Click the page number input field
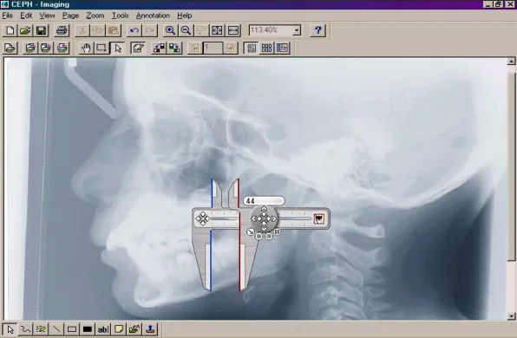The height and width of the screenshot is (338, 517). tap(213, 48)
